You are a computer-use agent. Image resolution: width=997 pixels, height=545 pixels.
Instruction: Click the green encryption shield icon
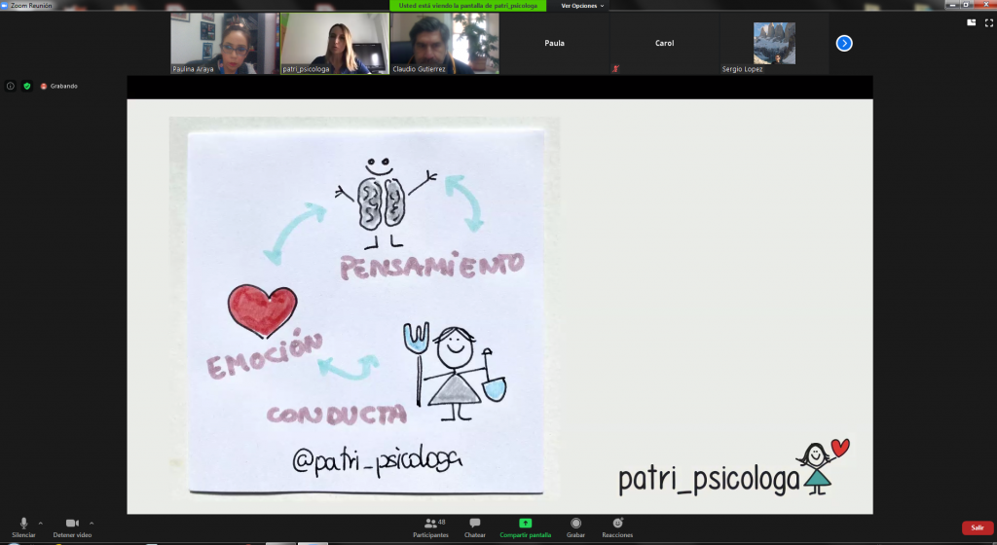[x=27, y=86]
